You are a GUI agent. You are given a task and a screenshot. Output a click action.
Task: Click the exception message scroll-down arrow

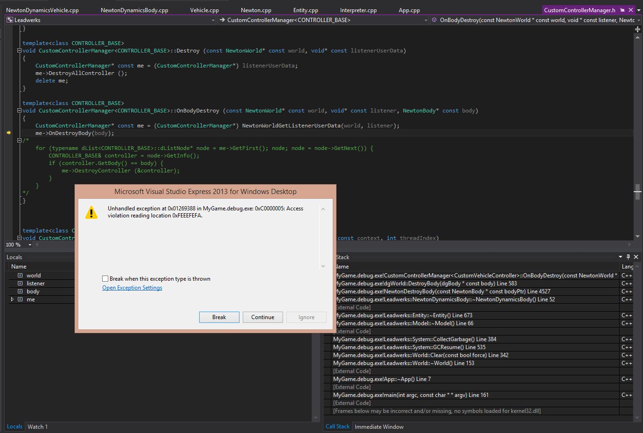point(323,266)
